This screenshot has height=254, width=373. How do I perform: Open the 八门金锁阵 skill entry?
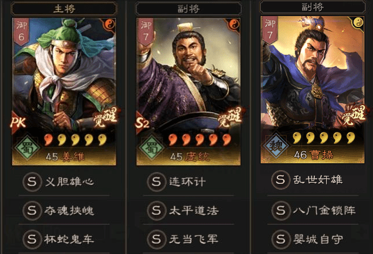click(x=313, y=210)
